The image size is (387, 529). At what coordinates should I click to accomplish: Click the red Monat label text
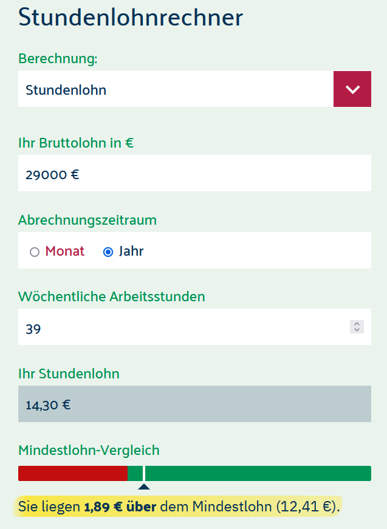point(65,251)
